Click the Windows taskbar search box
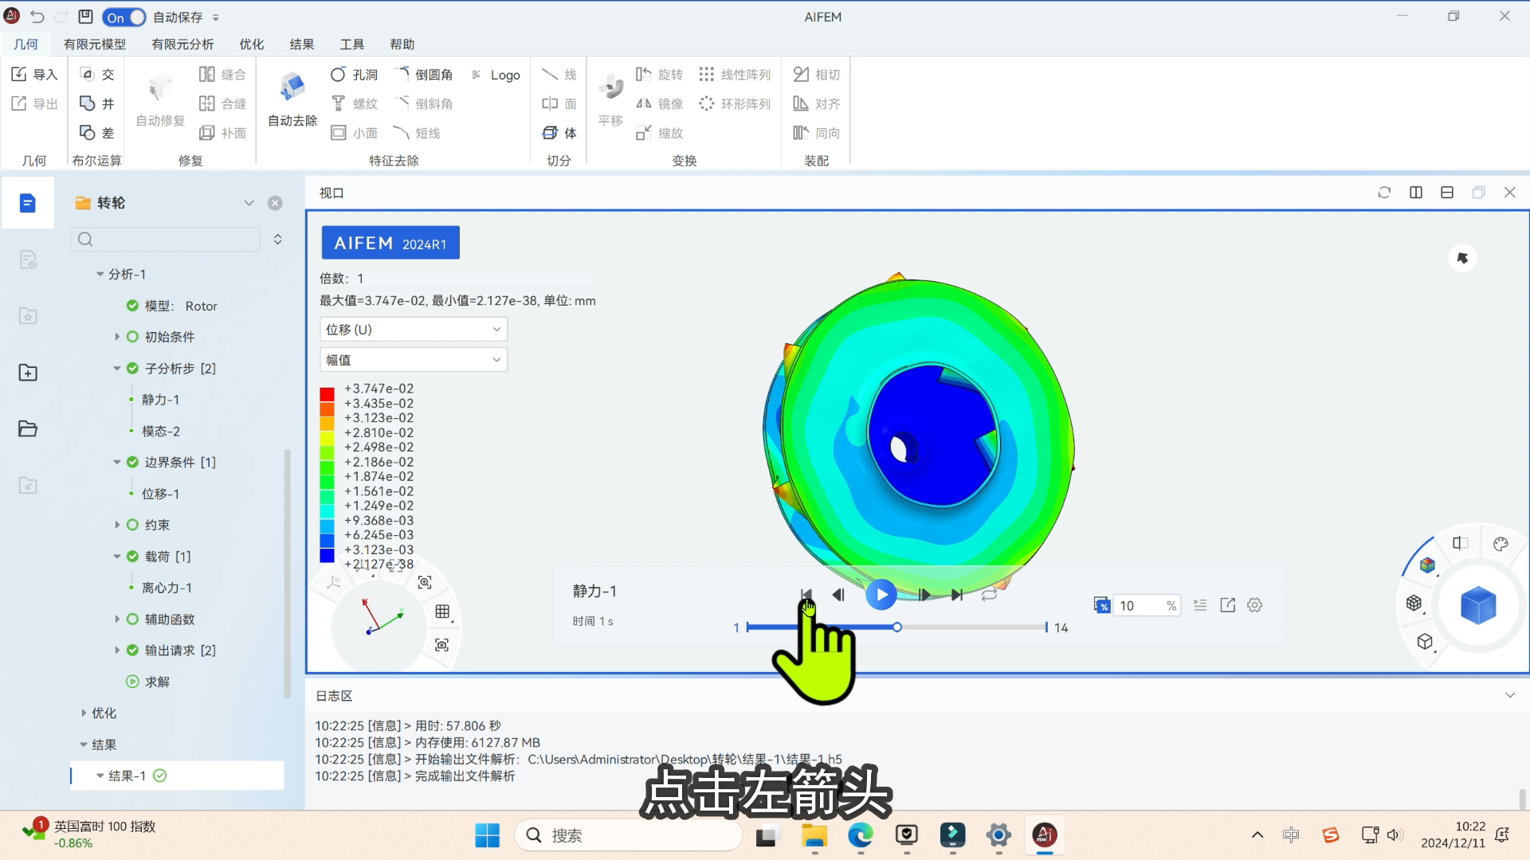 click(630, 835)
